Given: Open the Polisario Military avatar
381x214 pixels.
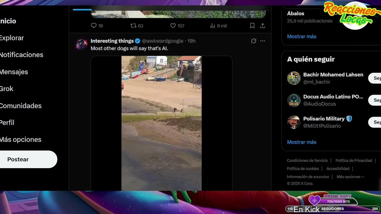Looking at the screenshot, I should 294,122.
